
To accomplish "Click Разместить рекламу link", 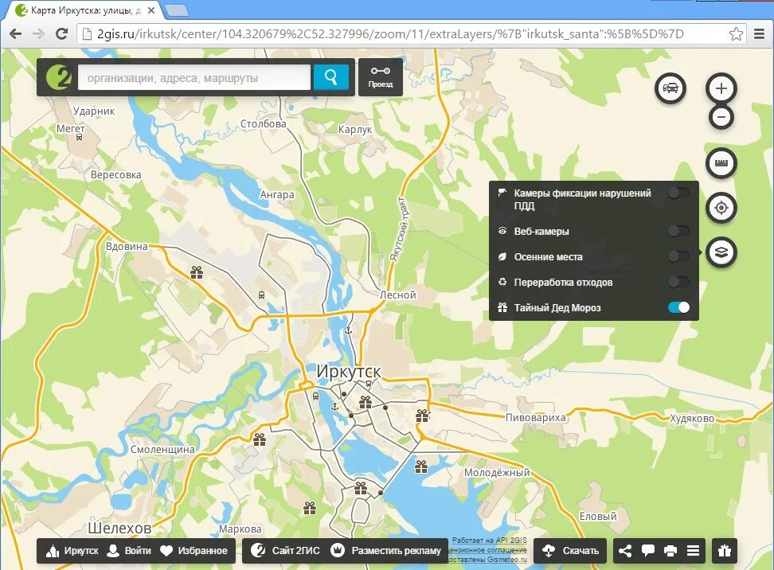I will (x=385, y=551).
